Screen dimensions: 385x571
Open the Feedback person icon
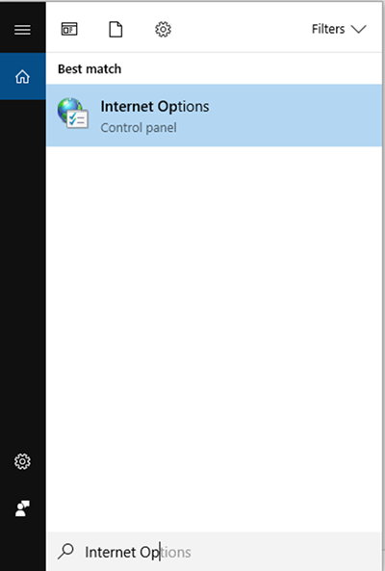[22, 508]
